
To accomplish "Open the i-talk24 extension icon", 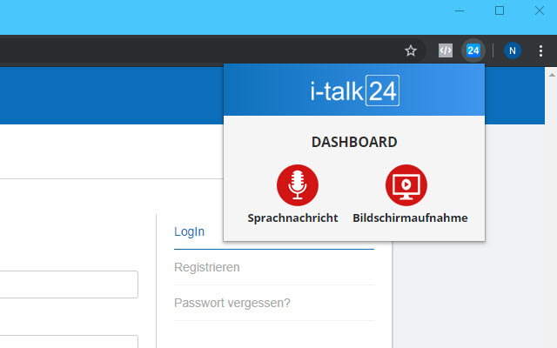I will coord(473,50).
